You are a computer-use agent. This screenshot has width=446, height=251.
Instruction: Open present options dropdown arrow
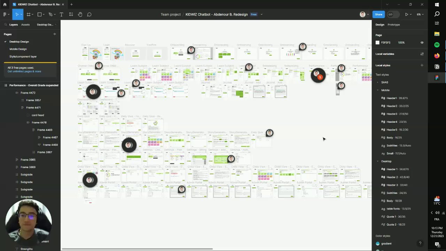tap(411, 14)
